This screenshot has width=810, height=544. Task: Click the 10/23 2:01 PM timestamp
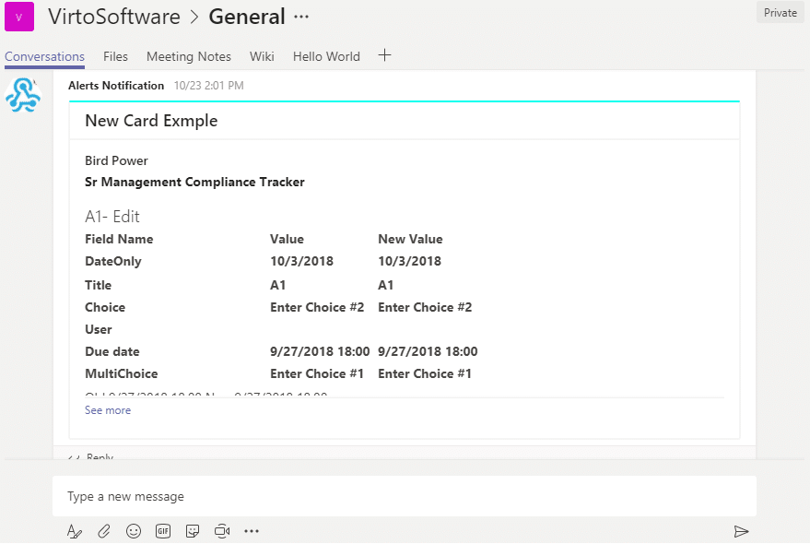pos(208,86)
